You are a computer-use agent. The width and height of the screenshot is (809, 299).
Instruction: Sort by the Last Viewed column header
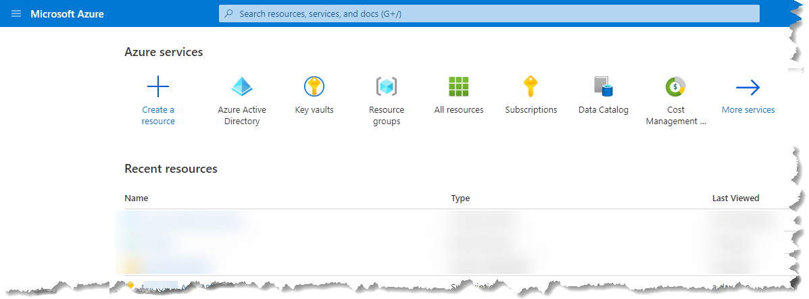[x=736, y=198]
